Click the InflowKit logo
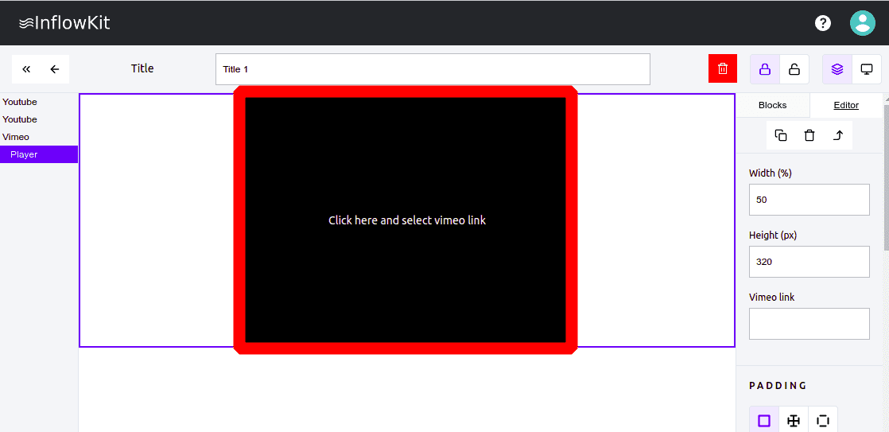889x432 pixels. pyautogui.click(x=64, y=23)
